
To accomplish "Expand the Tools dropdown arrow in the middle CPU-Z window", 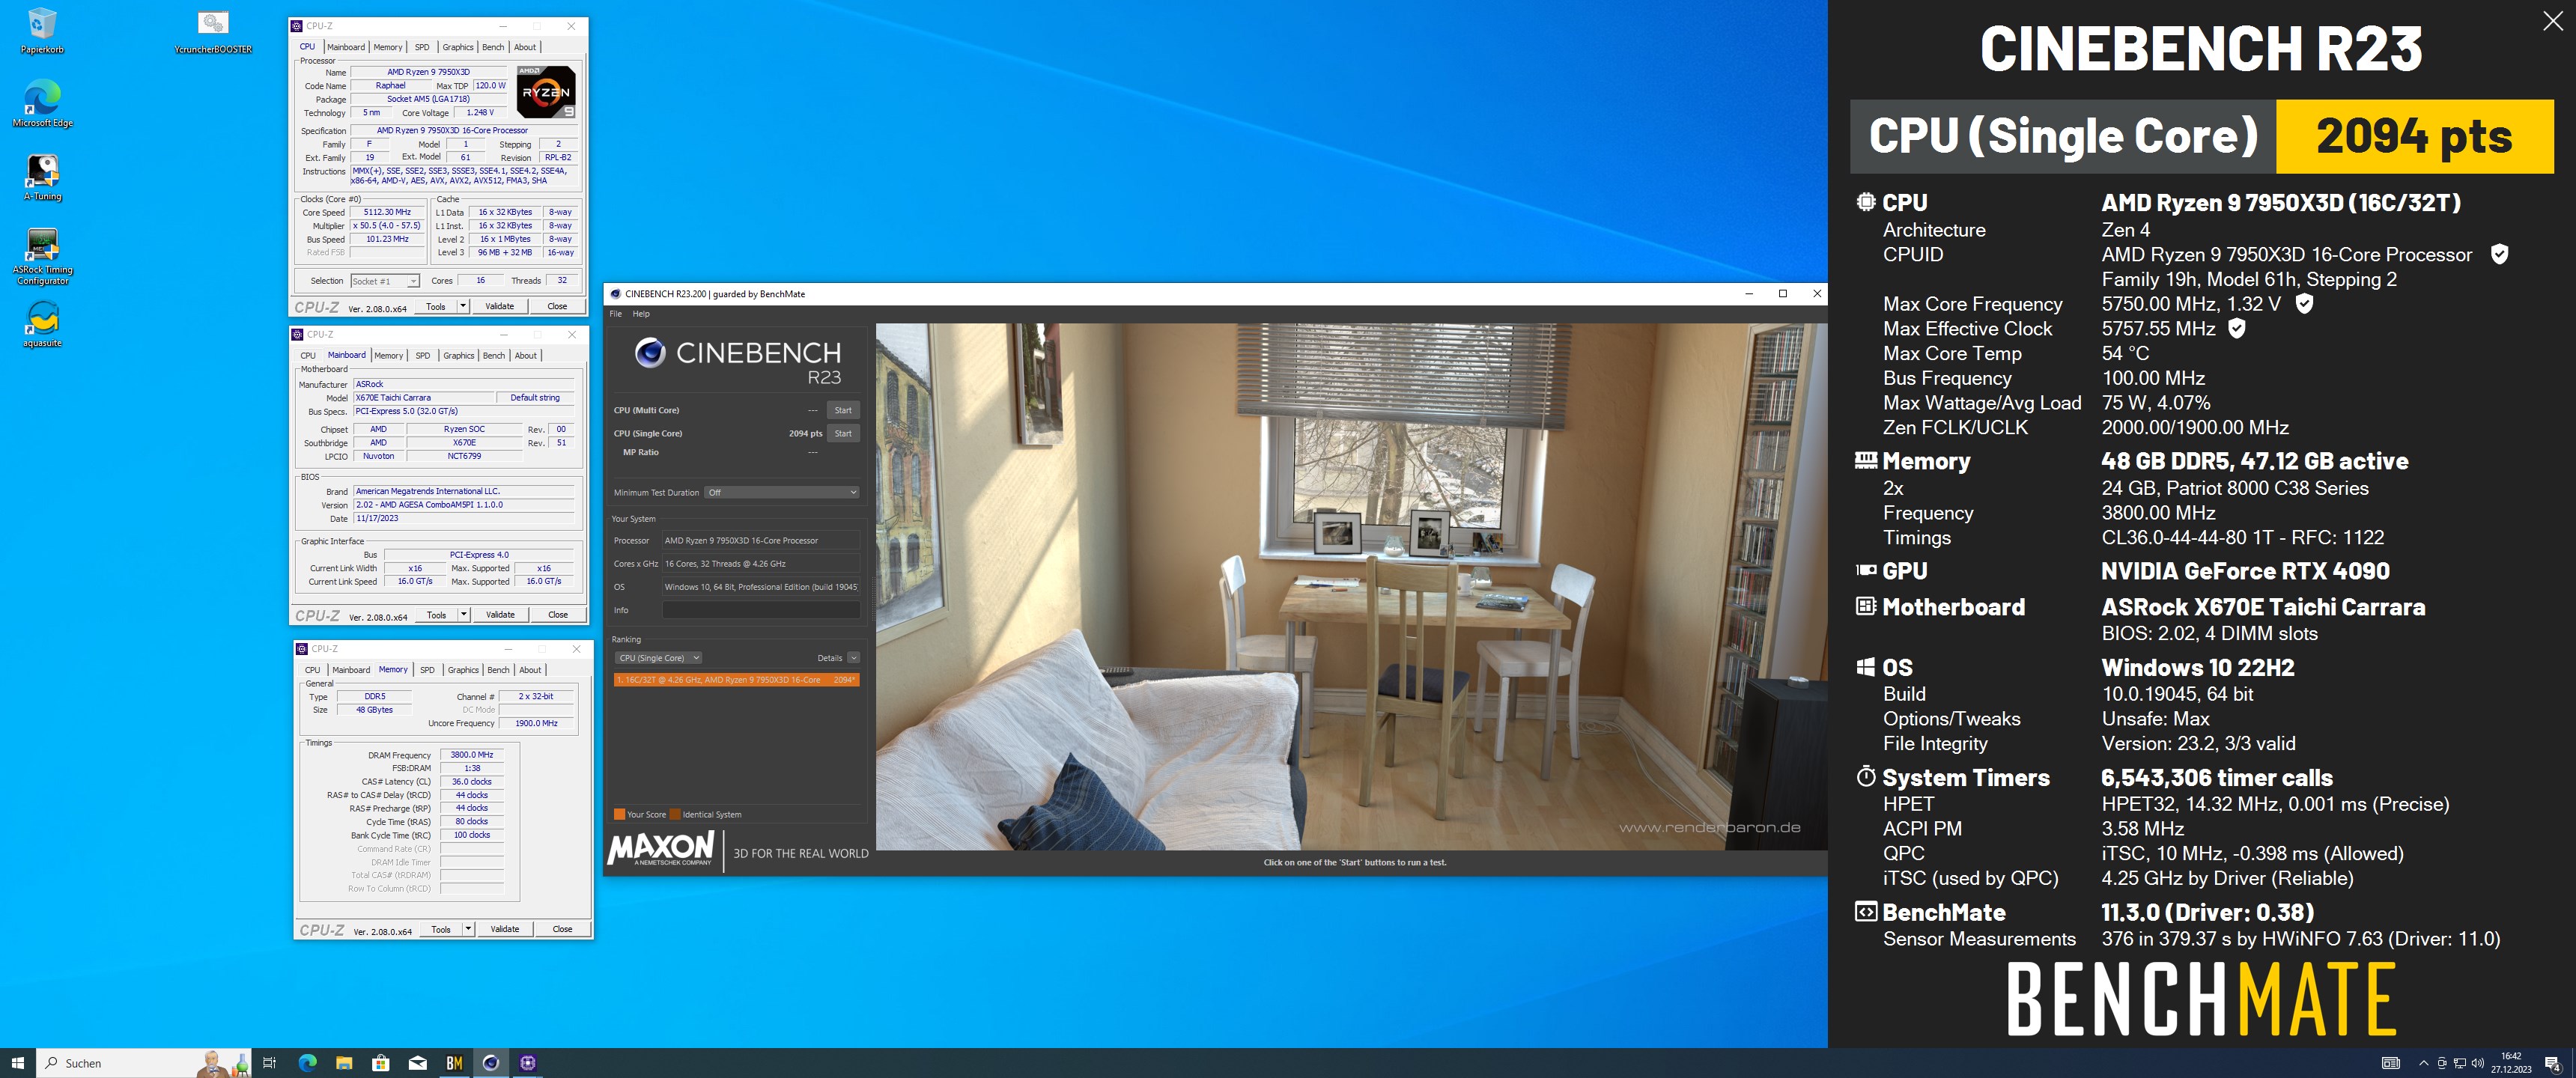I will tap(464, 614).
